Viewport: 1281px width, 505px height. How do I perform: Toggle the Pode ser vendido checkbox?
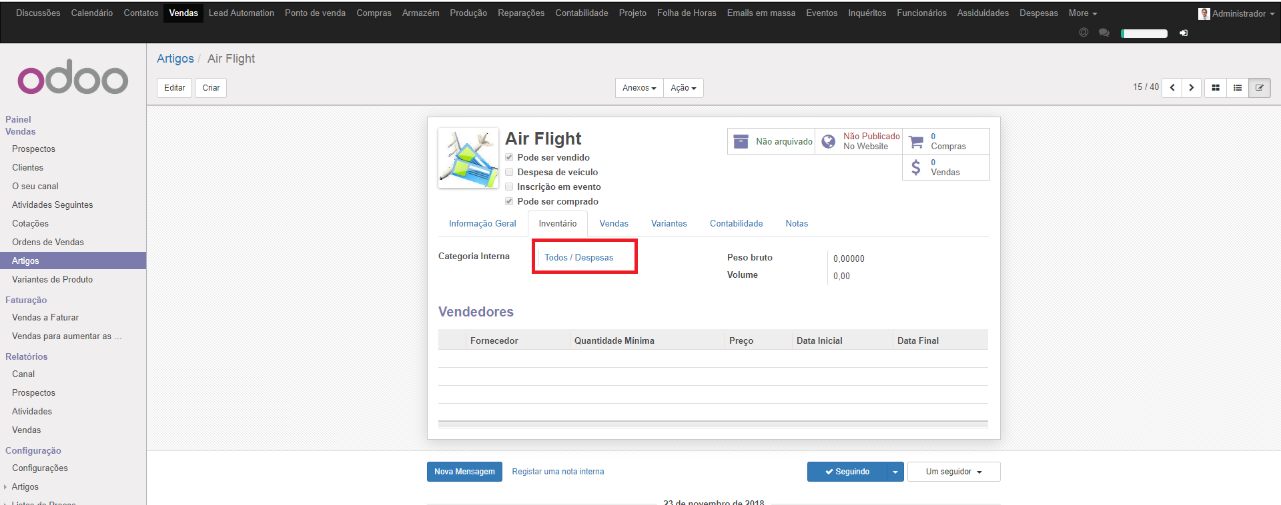509,157
